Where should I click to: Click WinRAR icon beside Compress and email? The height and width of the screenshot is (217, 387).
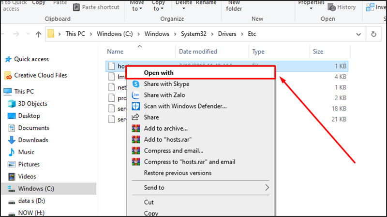(136, 150)
